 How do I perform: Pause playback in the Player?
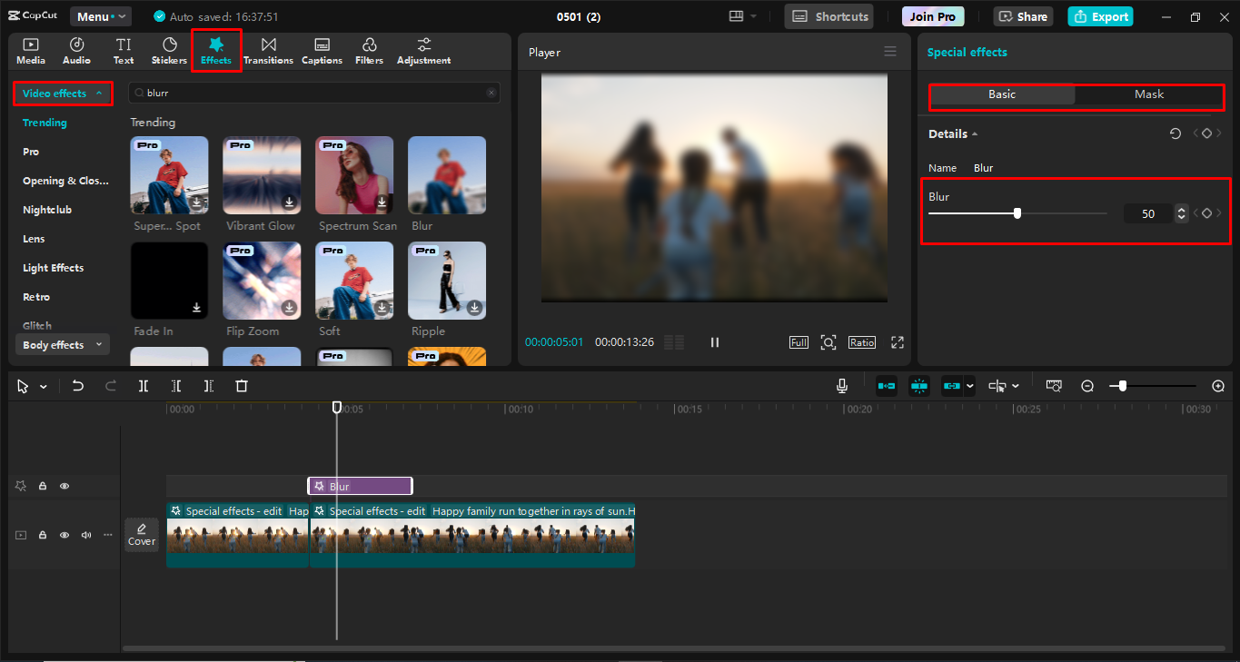tap(715, 342)
